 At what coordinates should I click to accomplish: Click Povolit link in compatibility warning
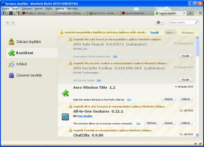click(x=154, y=33)
